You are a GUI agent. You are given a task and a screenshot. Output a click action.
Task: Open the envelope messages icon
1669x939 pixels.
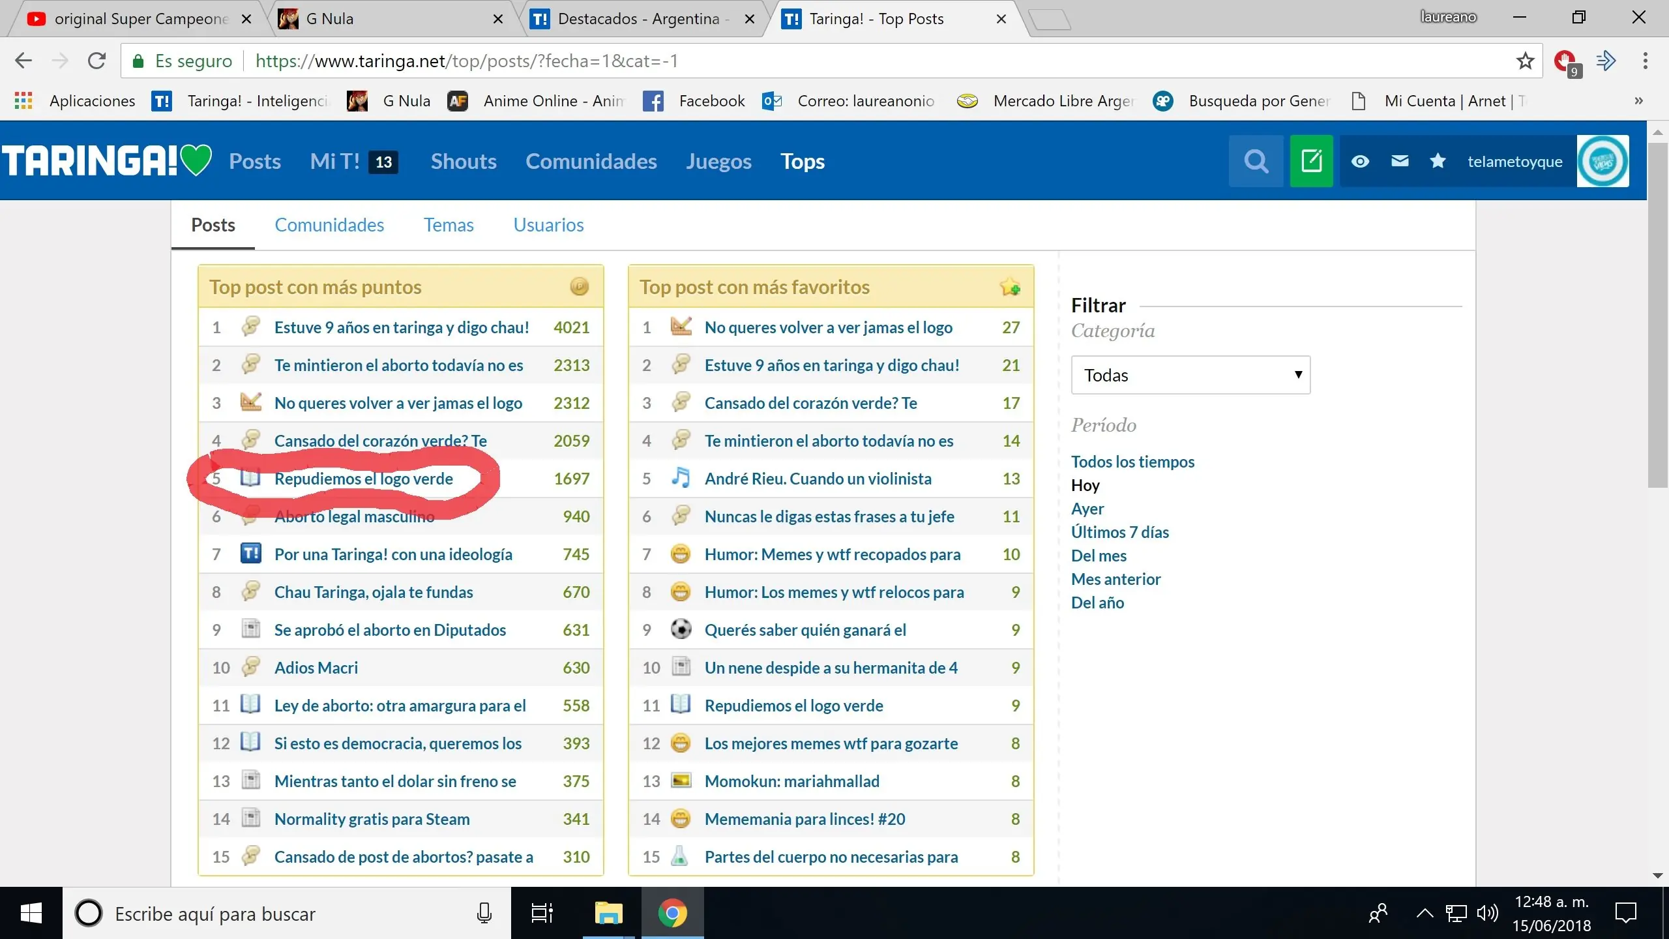coord(1400,161)
